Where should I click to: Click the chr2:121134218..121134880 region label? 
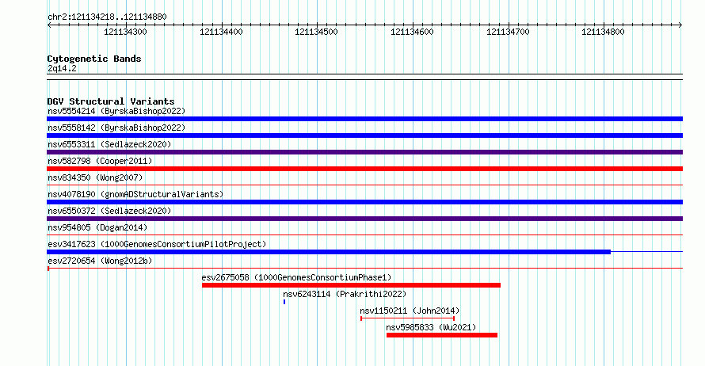point(107,17)
